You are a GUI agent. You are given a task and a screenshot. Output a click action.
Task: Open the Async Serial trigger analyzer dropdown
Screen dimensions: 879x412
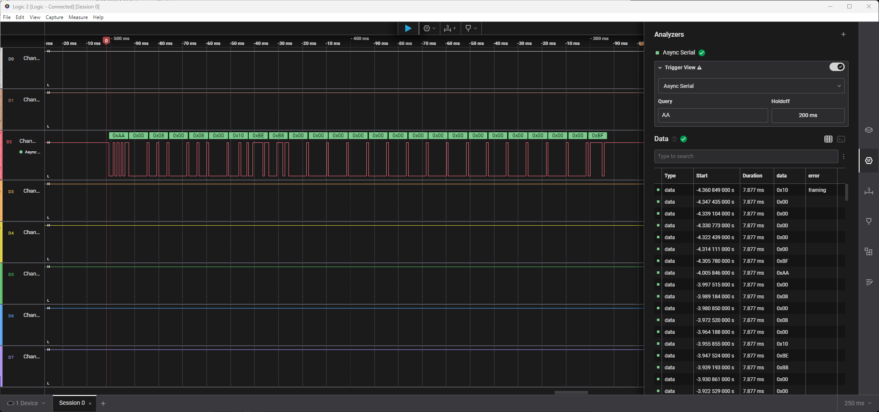(x=751, y=86)
